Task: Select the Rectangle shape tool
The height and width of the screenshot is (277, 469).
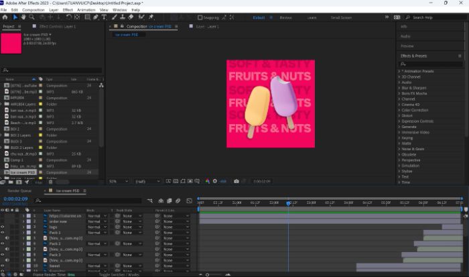Action: pos(87,17)
